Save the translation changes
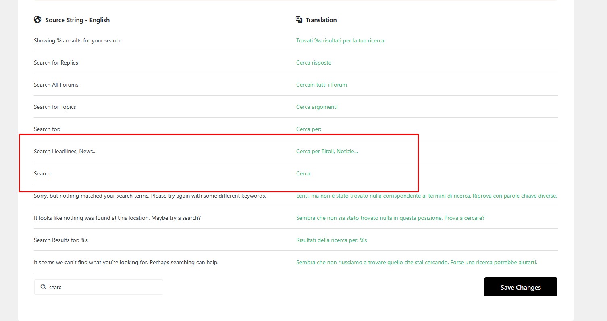The height and width of the screenshot is (321, 607). [520, 287]
